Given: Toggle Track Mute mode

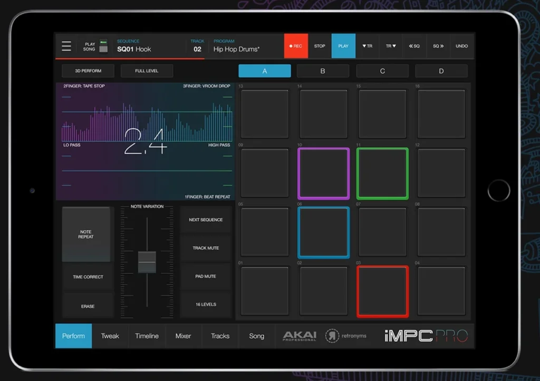Looking at the screenshot, I should click(206, 248).
